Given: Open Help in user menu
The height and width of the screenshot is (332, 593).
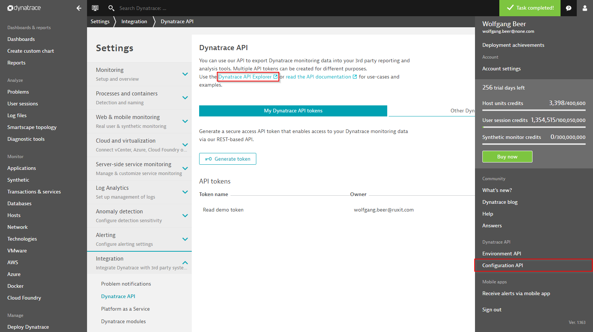Looking at the screenshot, I should tap(488, 214).
